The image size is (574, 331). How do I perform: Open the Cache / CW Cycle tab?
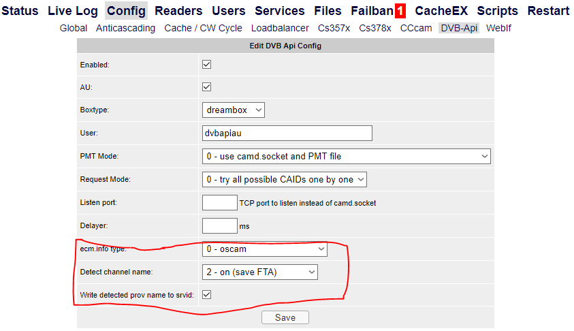[x=203, y=28]
